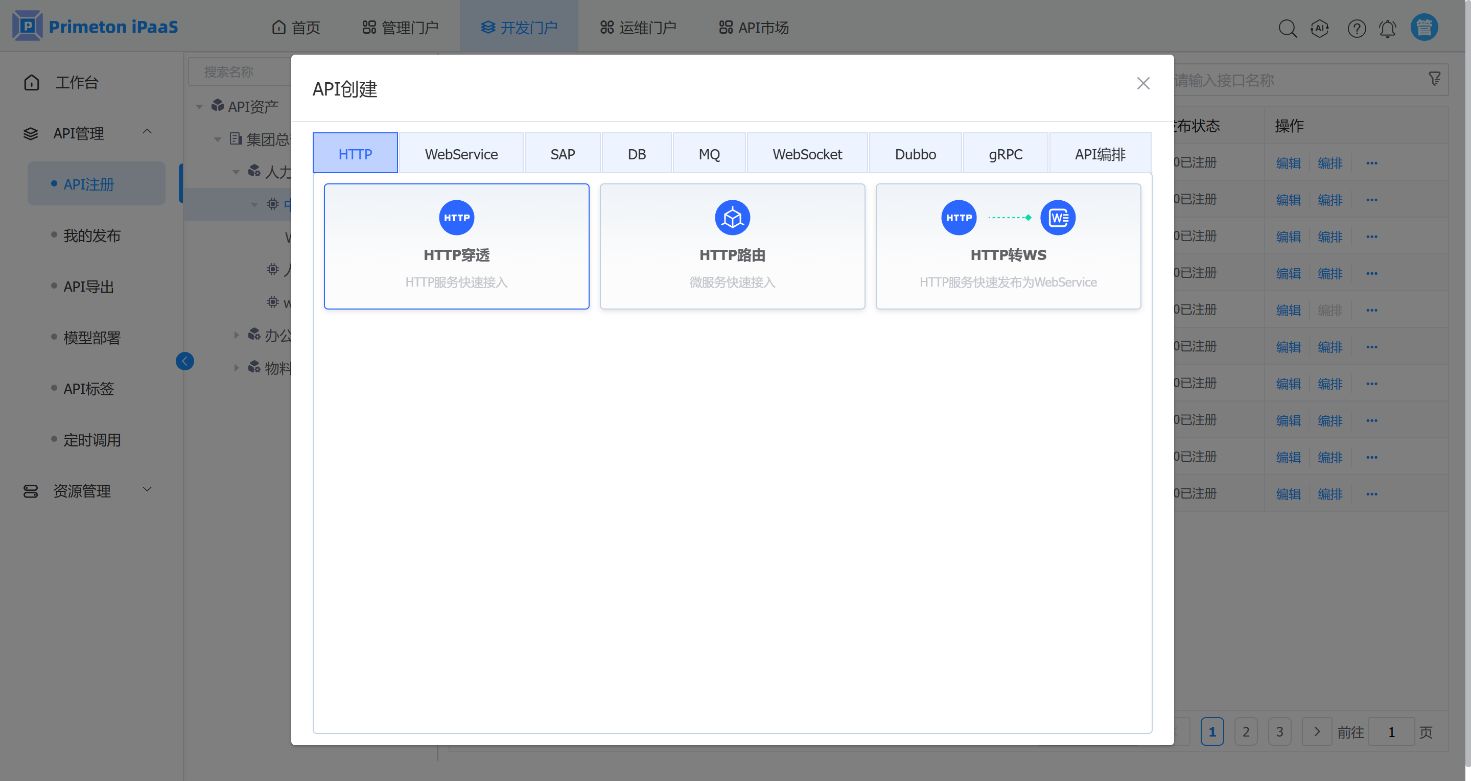Open the API编排 tab
The width and height of the screenshot is (1471, 781).
point(1100,154)
